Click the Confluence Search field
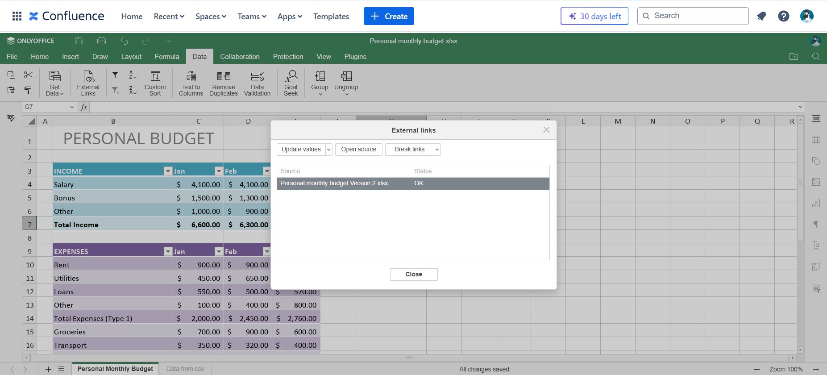 click(x=693, y=16)
